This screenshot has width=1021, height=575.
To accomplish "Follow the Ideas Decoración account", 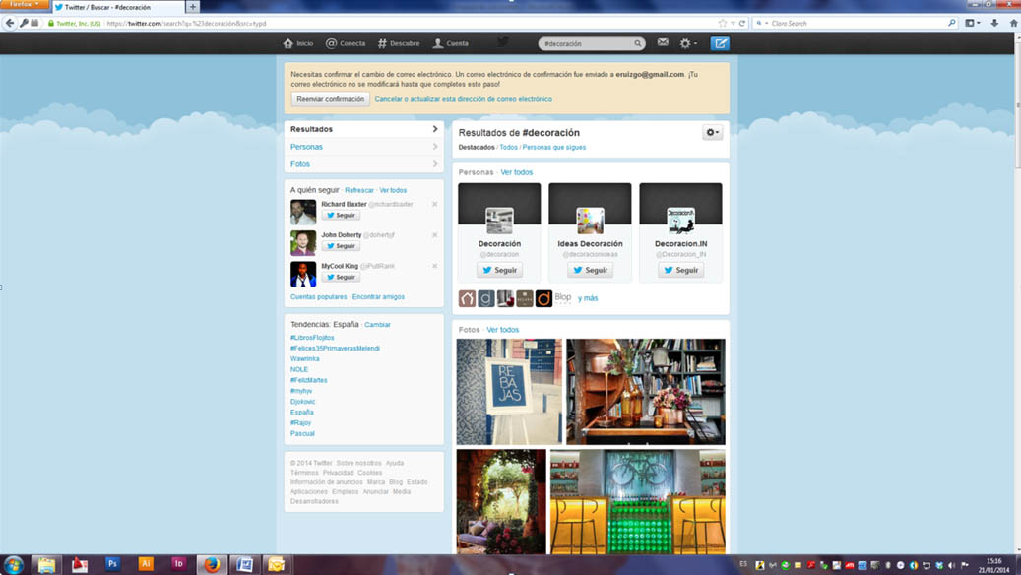I will [x=590, y=270].
